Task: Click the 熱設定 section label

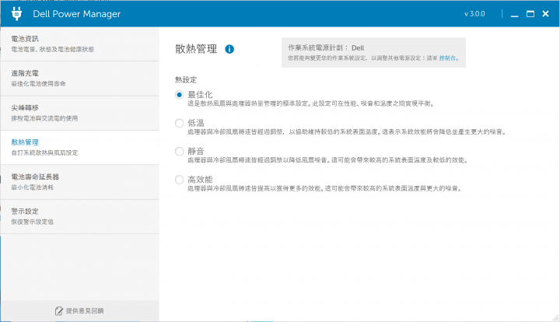Action: click(186, 79)
